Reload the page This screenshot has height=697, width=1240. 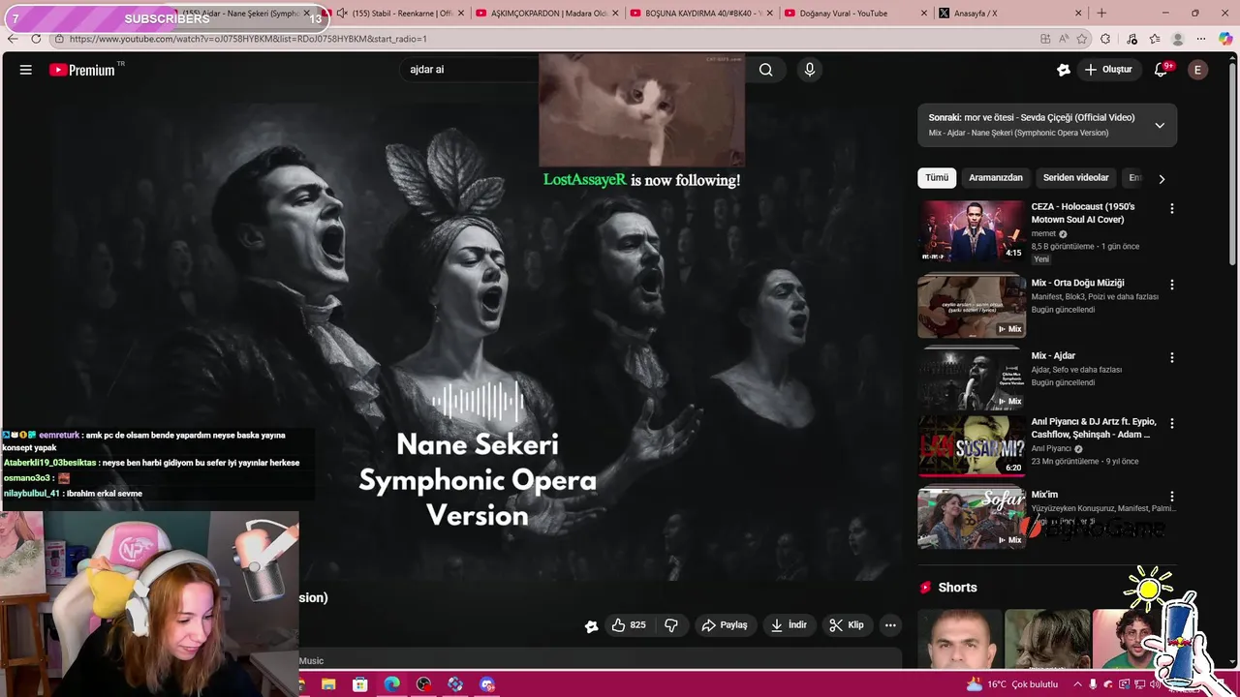[x=36, y=39]
